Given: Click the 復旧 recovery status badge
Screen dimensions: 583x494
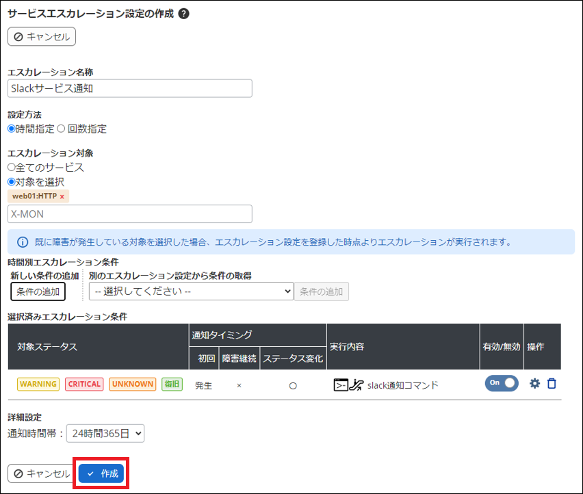Looking at the screenshot, I should point(172,384).
